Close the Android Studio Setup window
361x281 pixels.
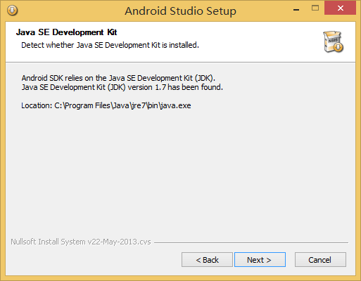click(341, 8)
